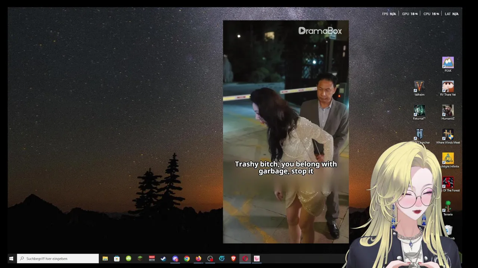
Task: Open Discord from the taskbar
Action: (175, 258)
